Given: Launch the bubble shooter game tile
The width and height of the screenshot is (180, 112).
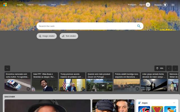Looking at the screenshot, I should point(157,109).
